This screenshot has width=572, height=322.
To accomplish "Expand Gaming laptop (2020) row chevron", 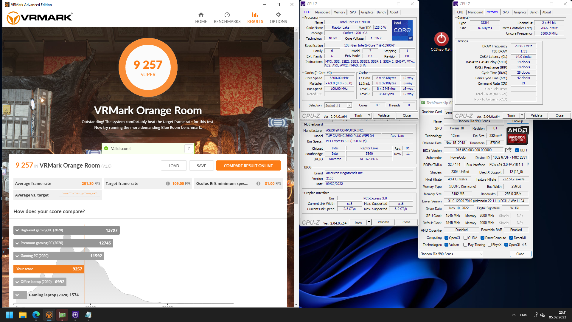I will click(17, 295).
